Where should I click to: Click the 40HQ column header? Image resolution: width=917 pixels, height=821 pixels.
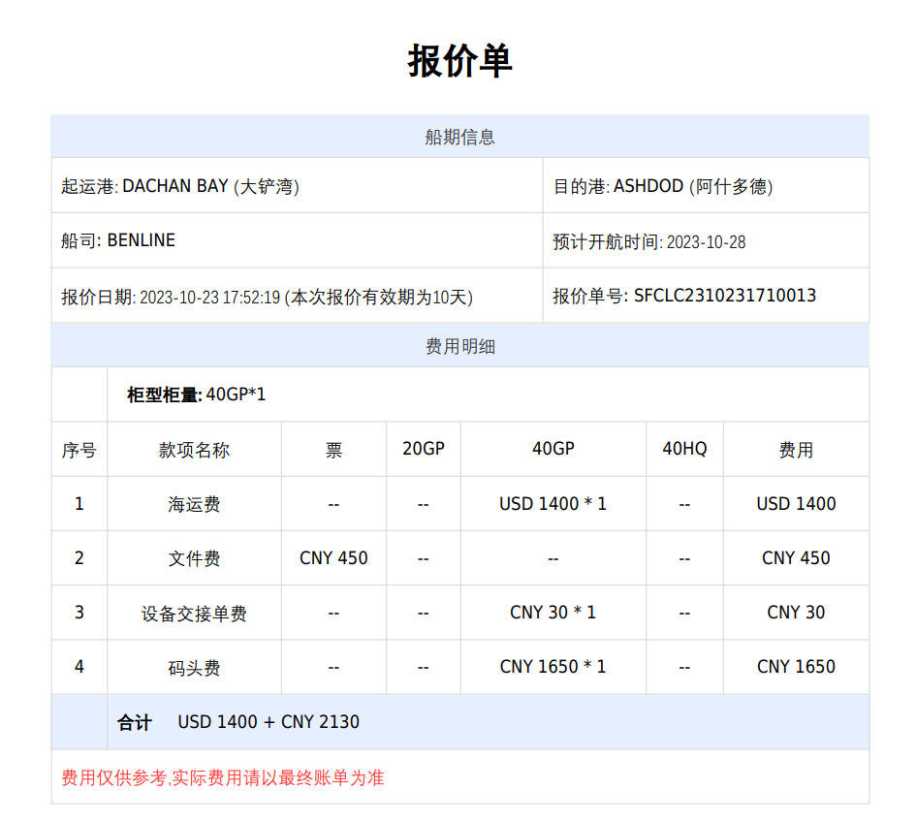[684, 449]
